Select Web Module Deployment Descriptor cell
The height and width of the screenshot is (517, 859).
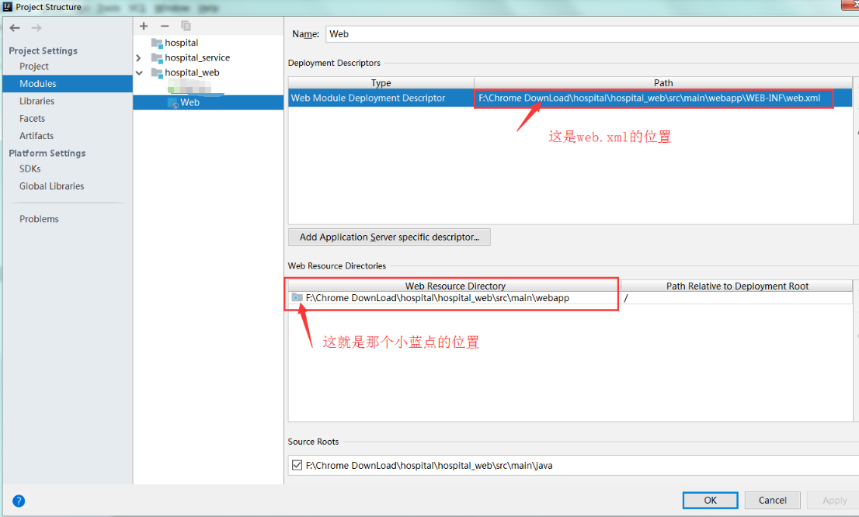point(381,98)
